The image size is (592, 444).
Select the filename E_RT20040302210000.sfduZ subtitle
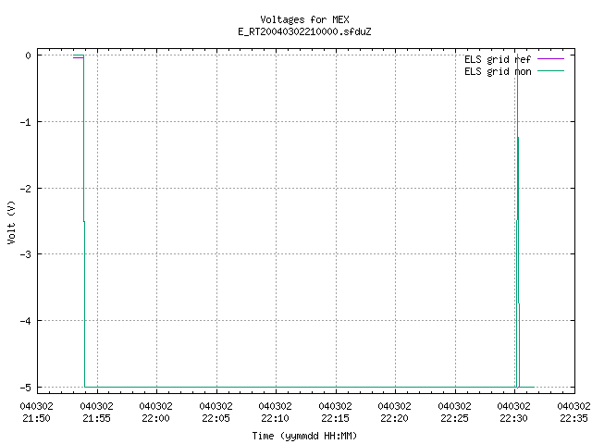[x=304, y=31]
